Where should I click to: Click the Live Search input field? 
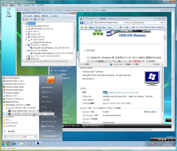coord(147,23)
